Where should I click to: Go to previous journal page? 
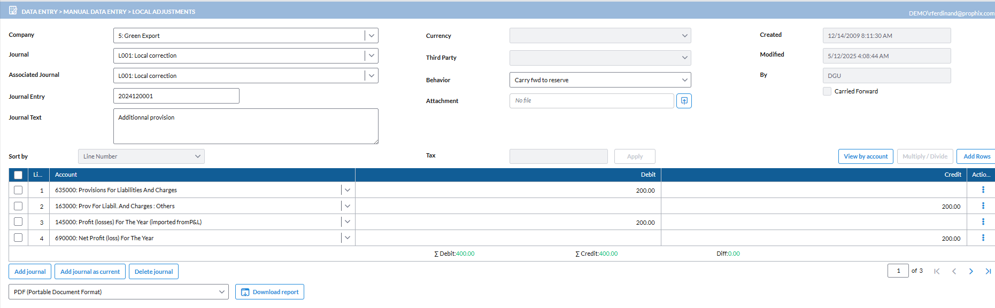pos(954,271)
